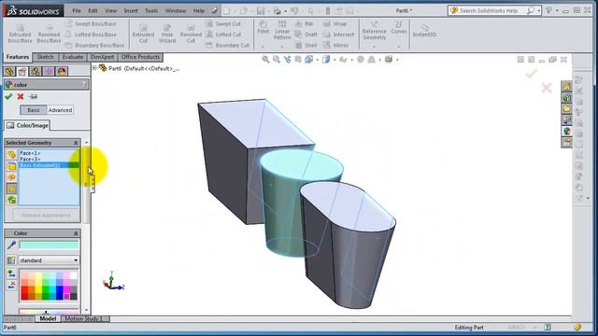Open the Fillet dropdown arrow
Image resolution: width=598 pixels, height=336 pixels.
click(263, 47)
